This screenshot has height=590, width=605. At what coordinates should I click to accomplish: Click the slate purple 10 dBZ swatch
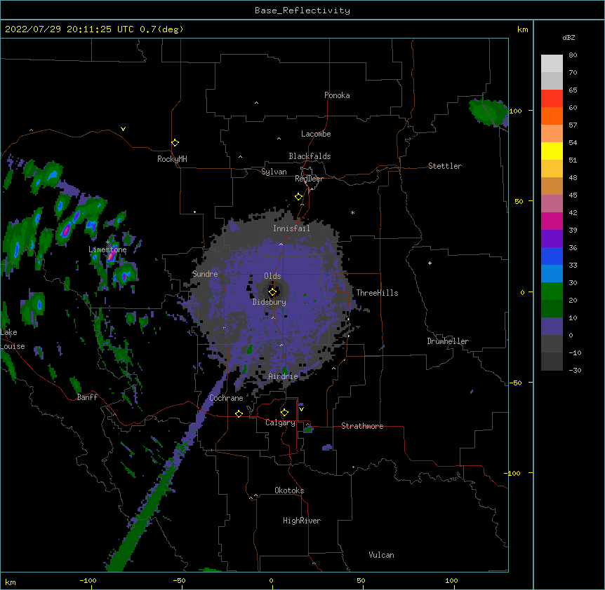pos(552,327)
